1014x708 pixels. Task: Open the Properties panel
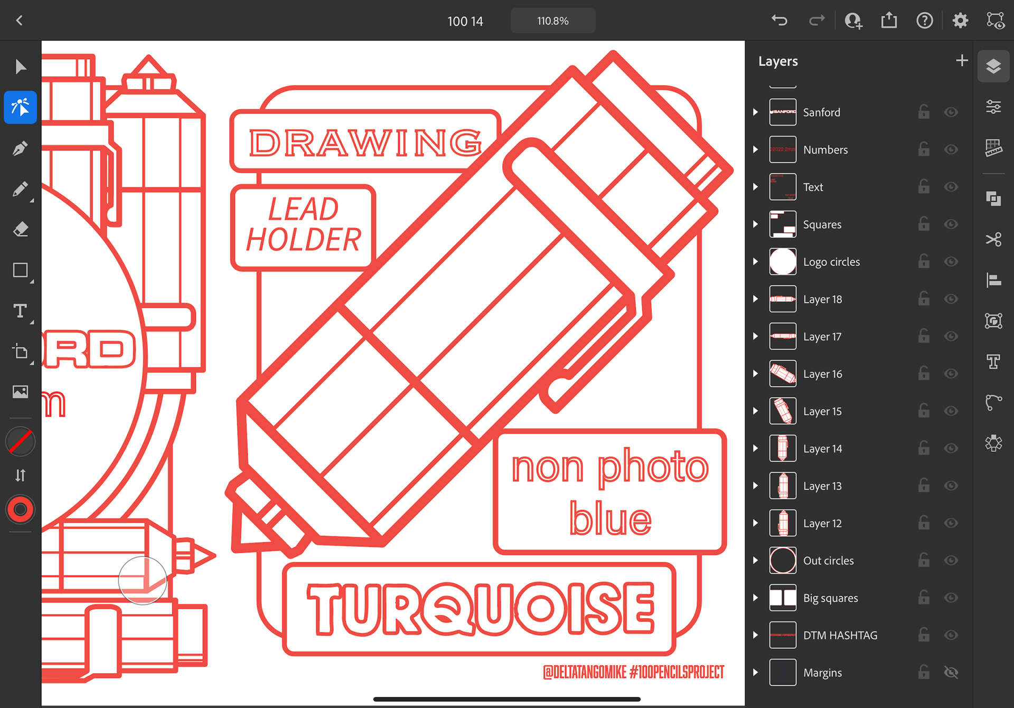[x=993, y=107]
